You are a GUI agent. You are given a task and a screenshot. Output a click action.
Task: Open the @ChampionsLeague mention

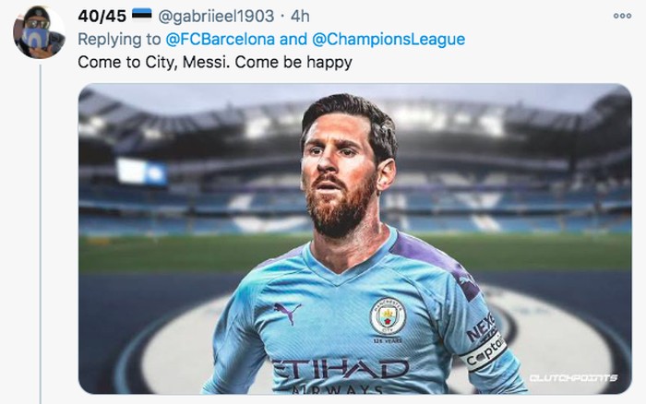pos(389,39)
